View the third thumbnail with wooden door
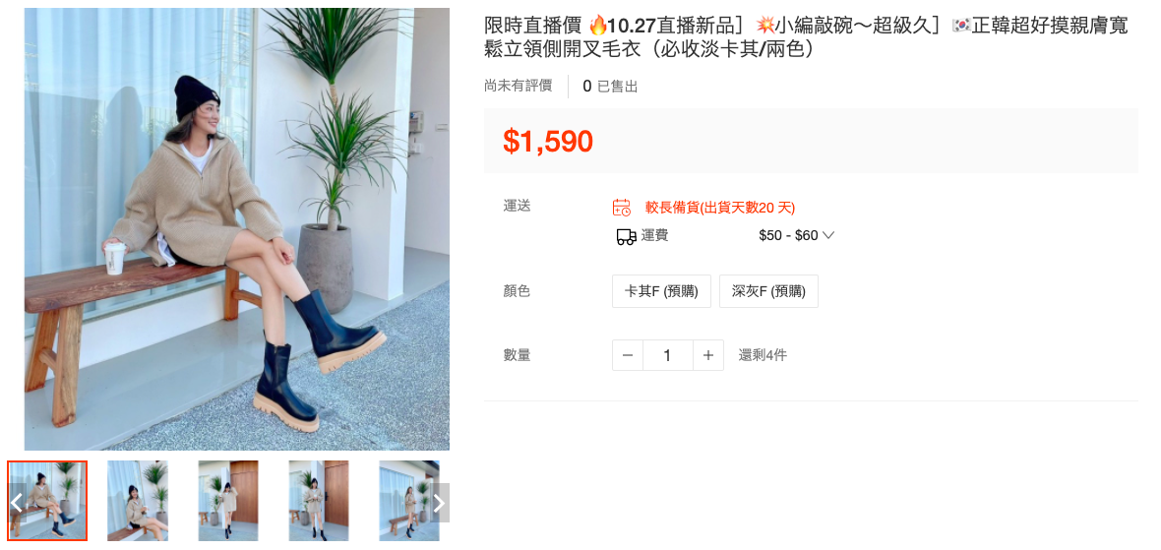 coord(228,501)
